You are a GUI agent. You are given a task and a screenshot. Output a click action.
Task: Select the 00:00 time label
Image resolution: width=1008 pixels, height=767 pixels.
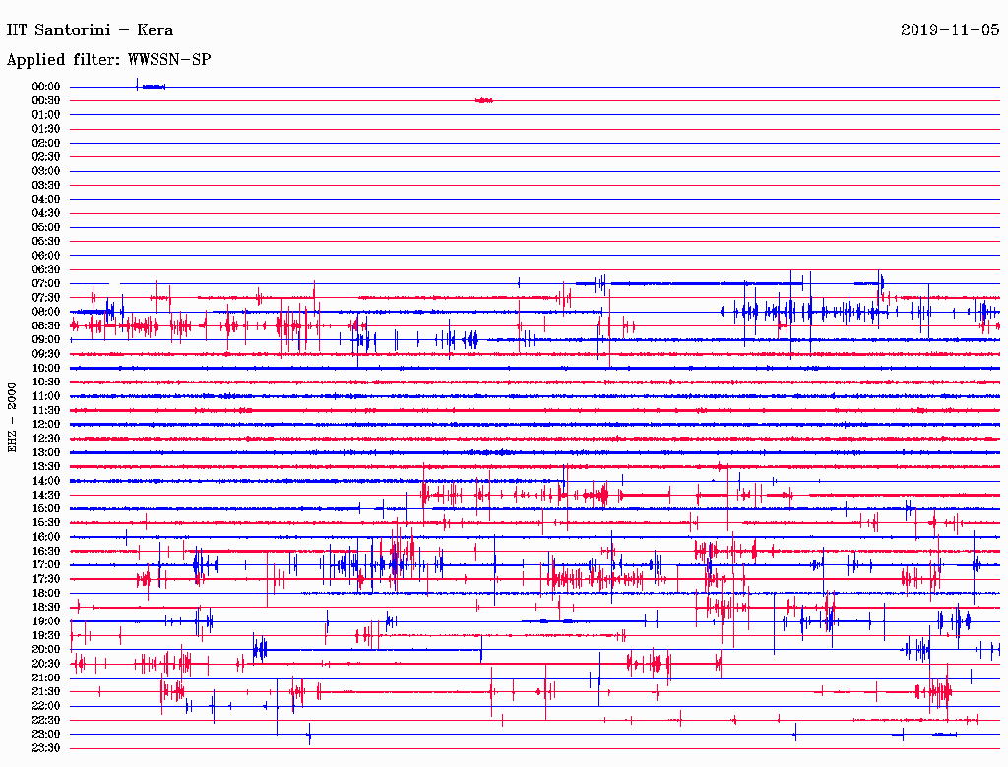[45, 87]
